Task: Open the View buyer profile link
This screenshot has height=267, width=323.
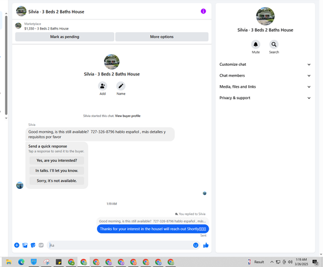Action: [128, 116]
